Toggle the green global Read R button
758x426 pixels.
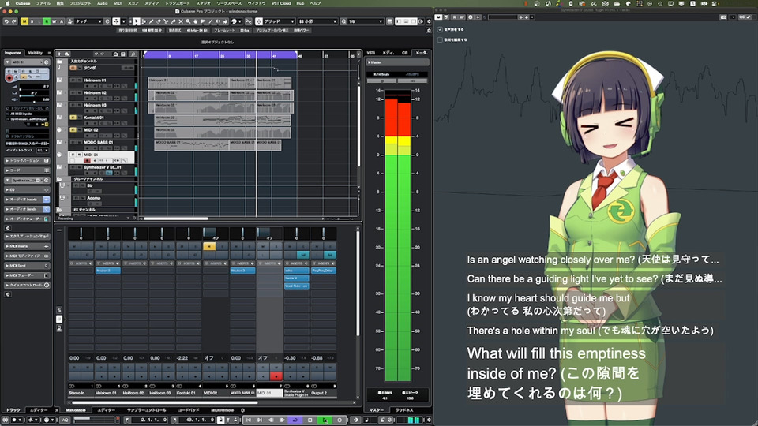point(47,22)
